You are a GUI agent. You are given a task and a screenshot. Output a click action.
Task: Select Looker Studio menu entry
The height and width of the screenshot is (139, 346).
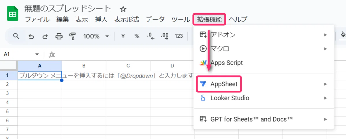264,98
